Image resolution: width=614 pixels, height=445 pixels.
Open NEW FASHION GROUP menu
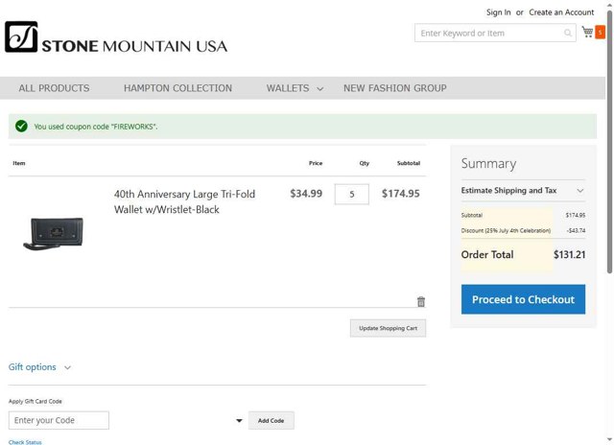(394, 88)
